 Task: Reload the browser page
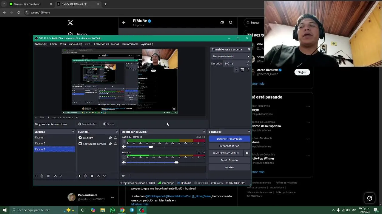[19, 12]
